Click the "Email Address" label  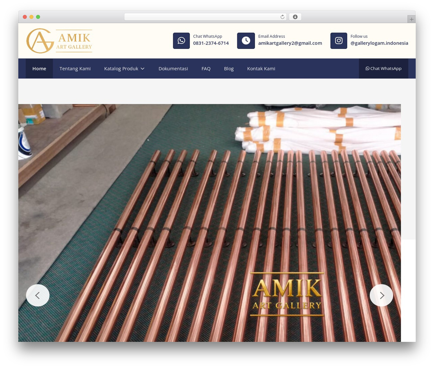(x=272, y=36)
